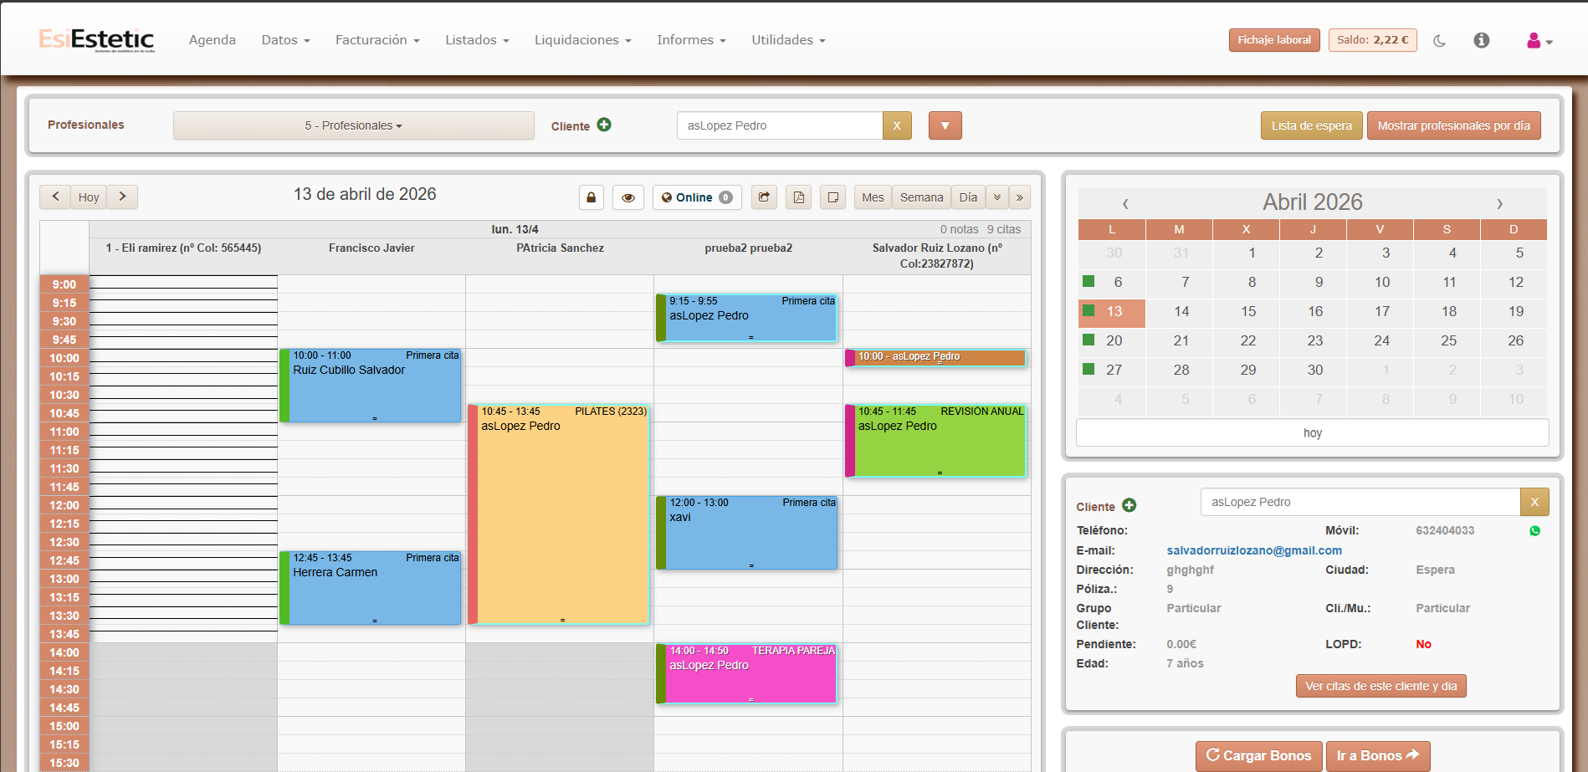Go to next month in mini calendar
The height and width of the screenshot is (772, 1588).
(x=1499, y=203)
